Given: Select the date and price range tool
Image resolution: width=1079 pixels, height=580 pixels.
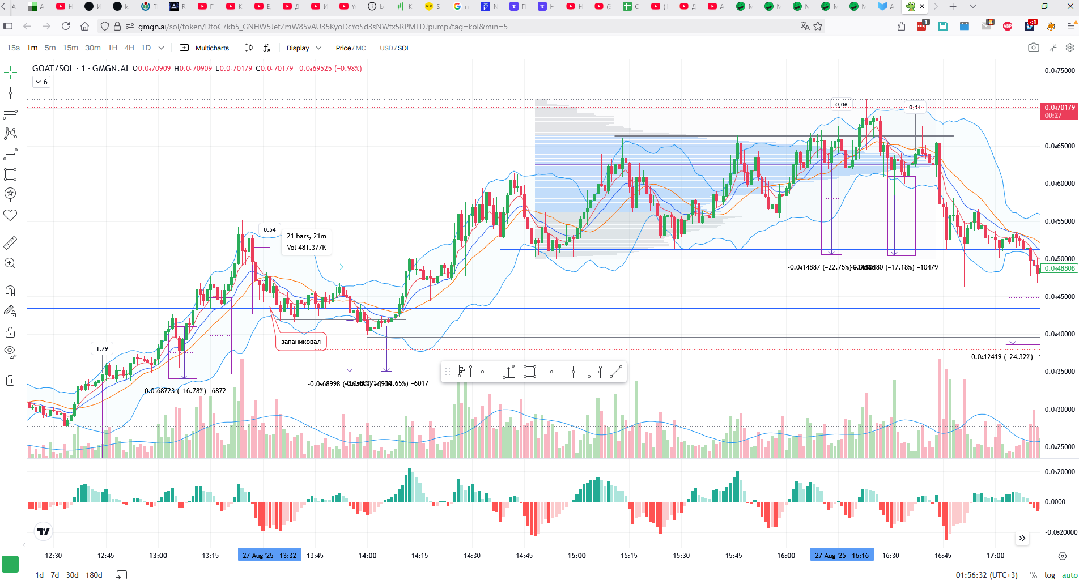Looking at the screenshot, I should click(x=10, y=154).
